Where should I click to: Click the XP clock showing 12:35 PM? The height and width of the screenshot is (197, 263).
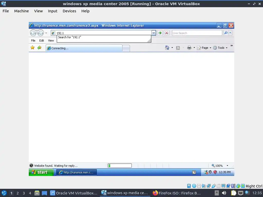[224, 172]
